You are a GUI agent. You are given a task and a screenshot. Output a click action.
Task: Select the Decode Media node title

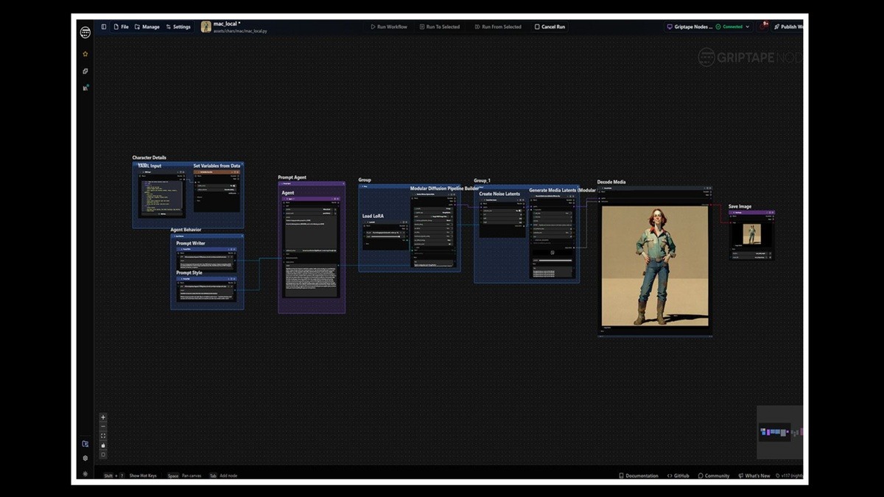[611, 182]
